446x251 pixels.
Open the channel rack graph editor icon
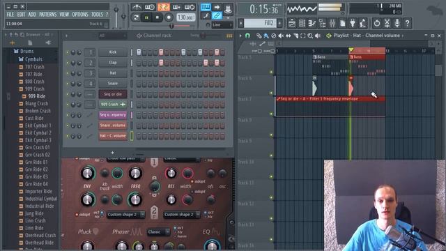pyautogui.click(x=229, y=36)
